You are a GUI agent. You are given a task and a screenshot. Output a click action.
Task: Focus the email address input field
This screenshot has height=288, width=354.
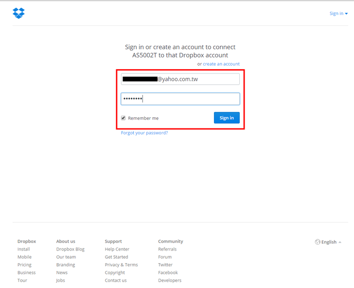180,79
